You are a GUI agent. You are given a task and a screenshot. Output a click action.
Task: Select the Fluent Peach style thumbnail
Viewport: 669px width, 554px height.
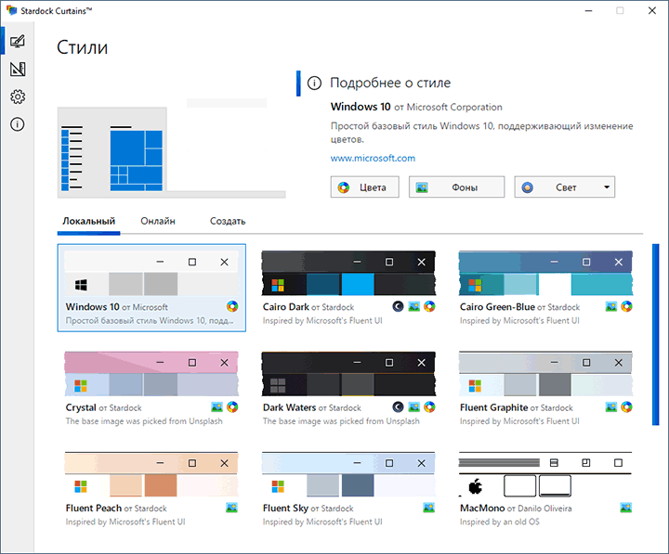[x=151, y=474]
